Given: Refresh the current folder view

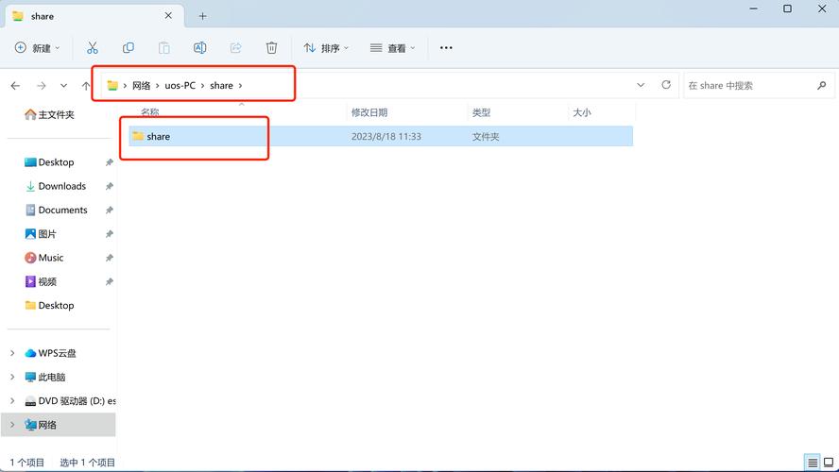Looking at the screenshot, I should tap(666, 85).
